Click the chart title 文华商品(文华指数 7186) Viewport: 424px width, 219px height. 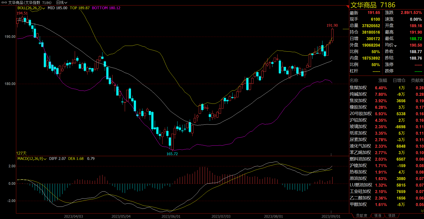point(30,2)
